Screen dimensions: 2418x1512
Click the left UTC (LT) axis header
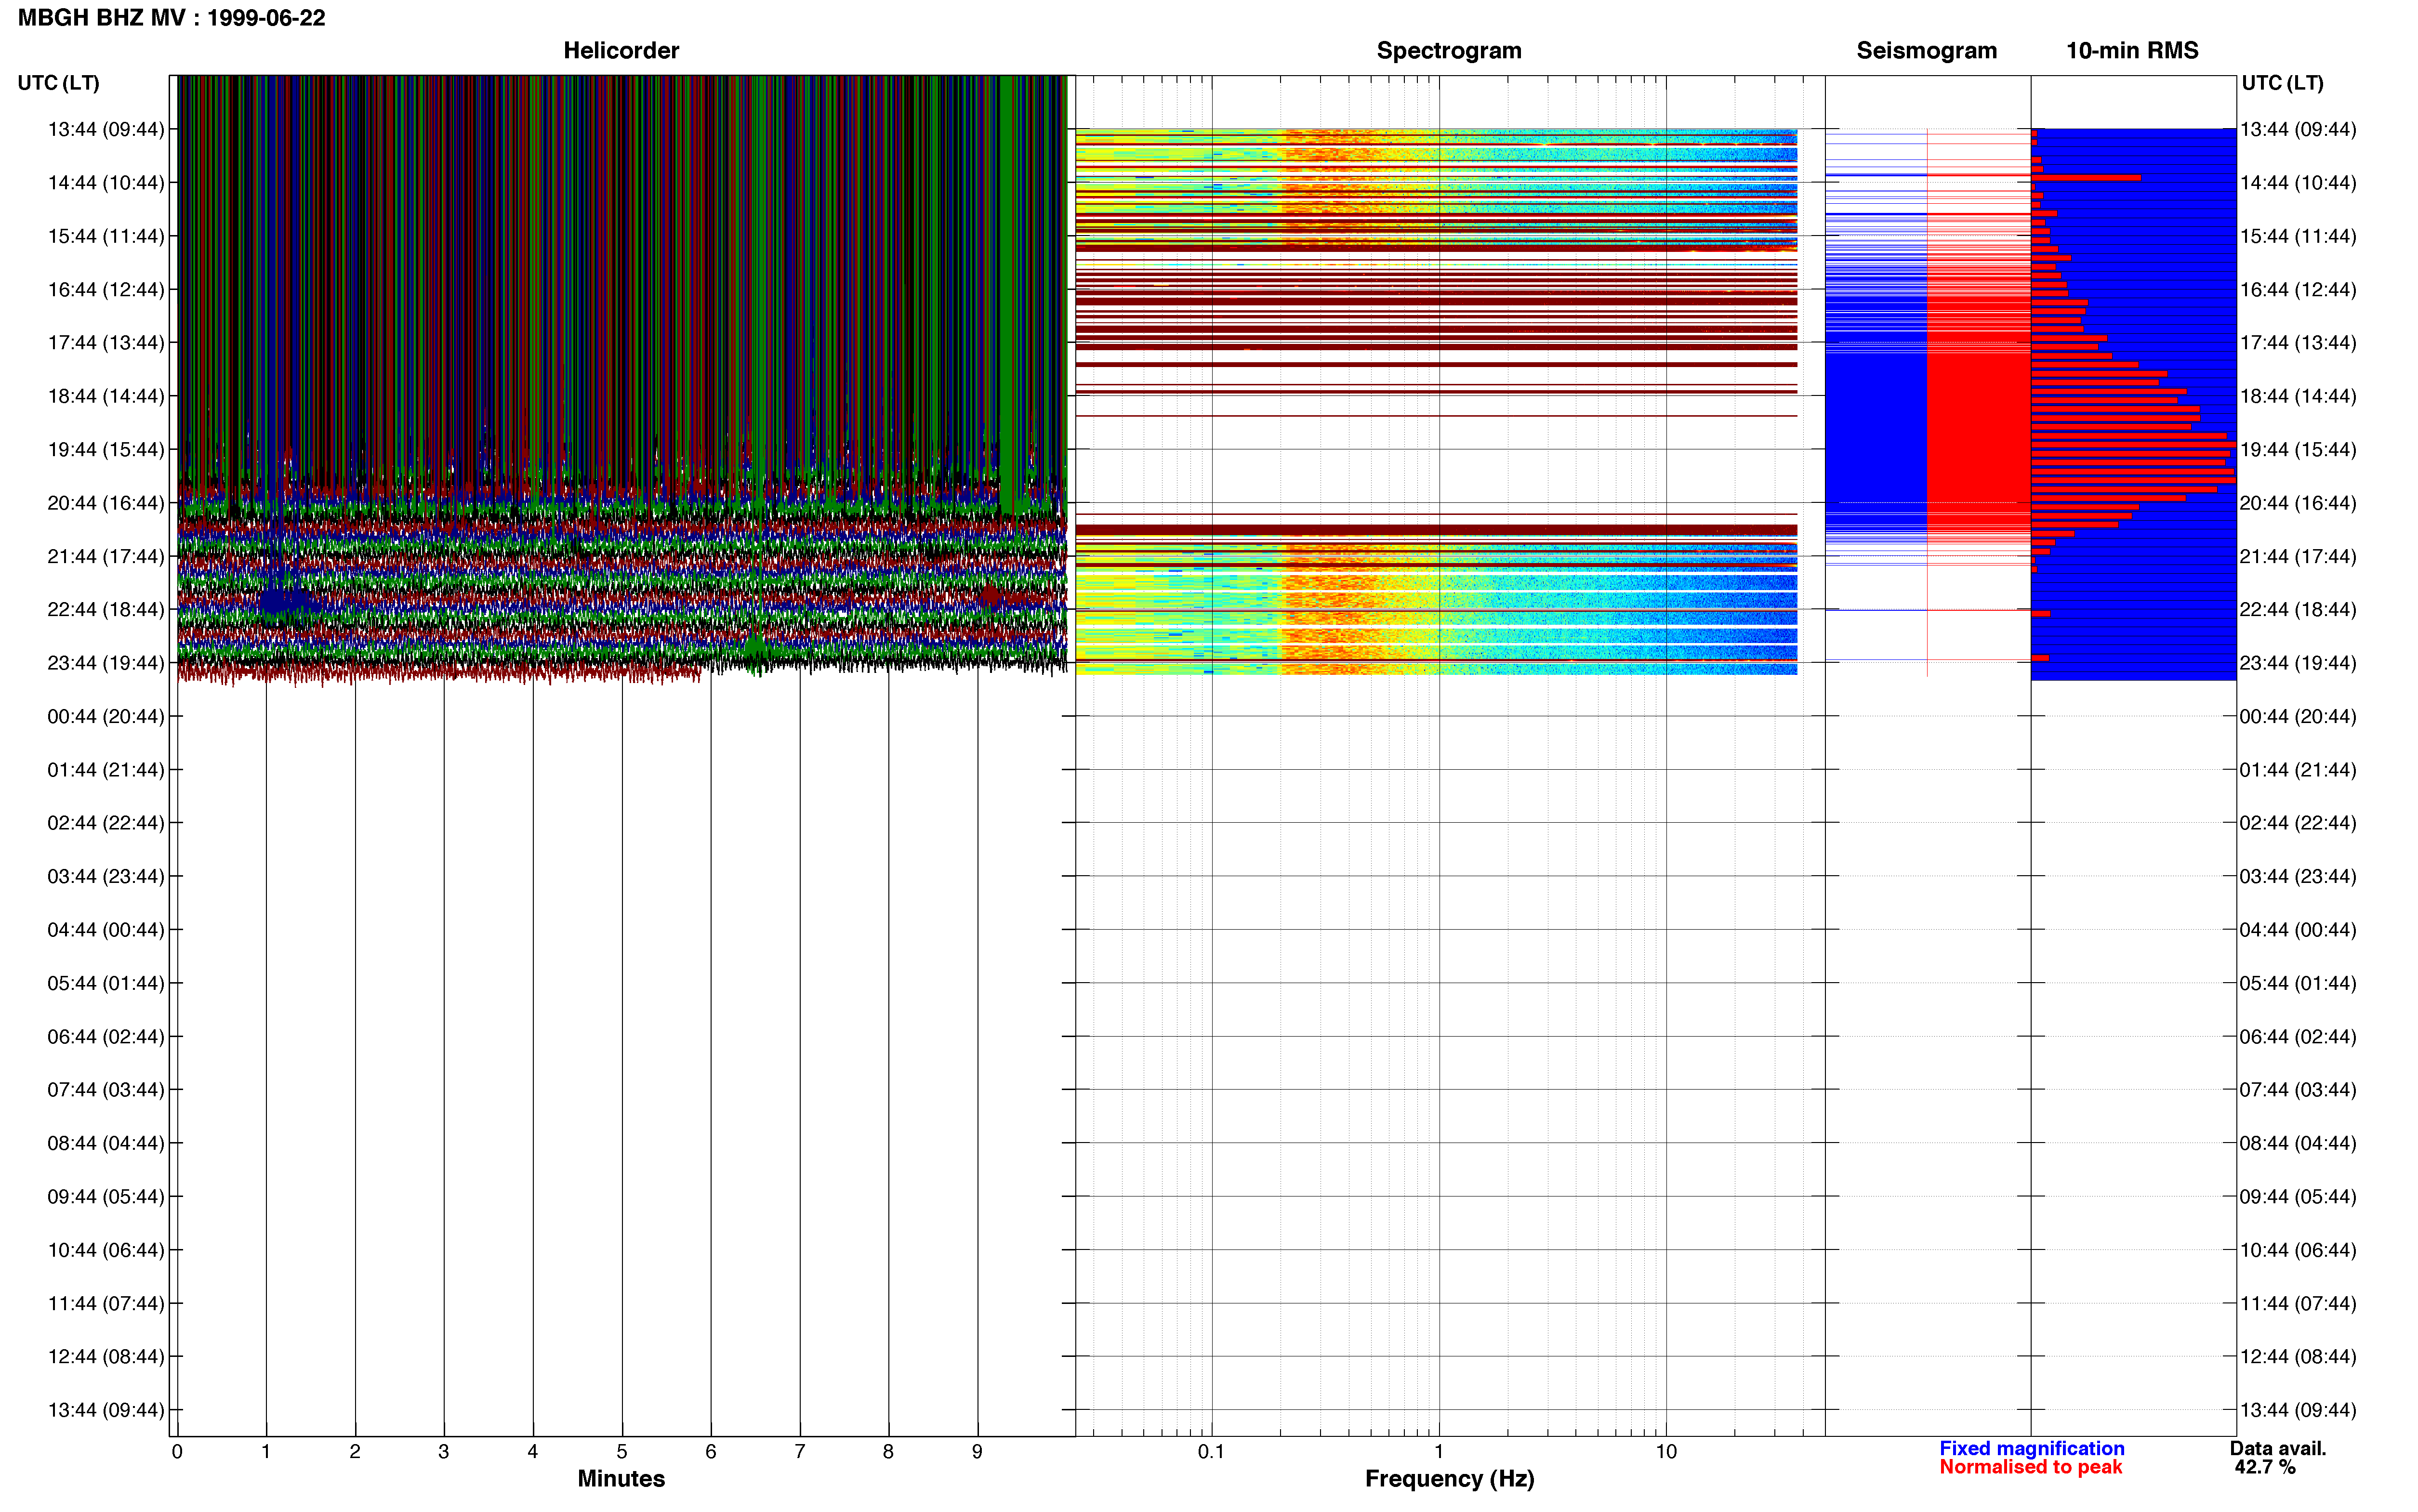click(59, 83)
